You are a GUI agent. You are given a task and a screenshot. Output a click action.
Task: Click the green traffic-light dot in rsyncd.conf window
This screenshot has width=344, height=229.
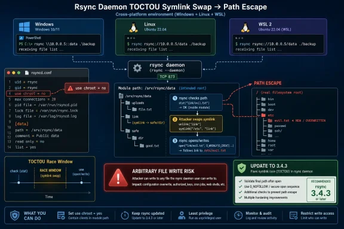[x=19, y=73]
